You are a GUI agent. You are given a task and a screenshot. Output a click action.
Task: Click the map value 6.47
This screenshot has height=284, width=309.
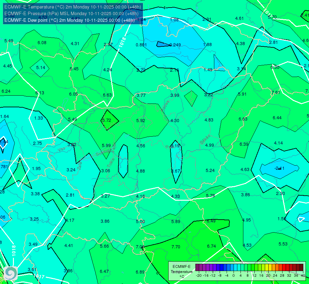[104, 272]
